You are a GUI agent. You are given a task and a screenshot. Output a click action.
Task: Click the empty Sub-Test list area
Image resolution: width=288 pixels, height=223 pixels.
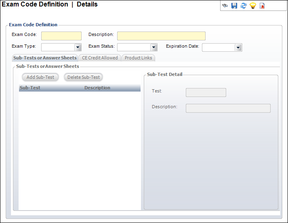click(x=80, y=149)
